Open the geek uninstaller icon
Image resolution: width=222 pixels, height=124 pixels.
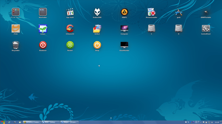pyautogui.click(x=179, y=12)
